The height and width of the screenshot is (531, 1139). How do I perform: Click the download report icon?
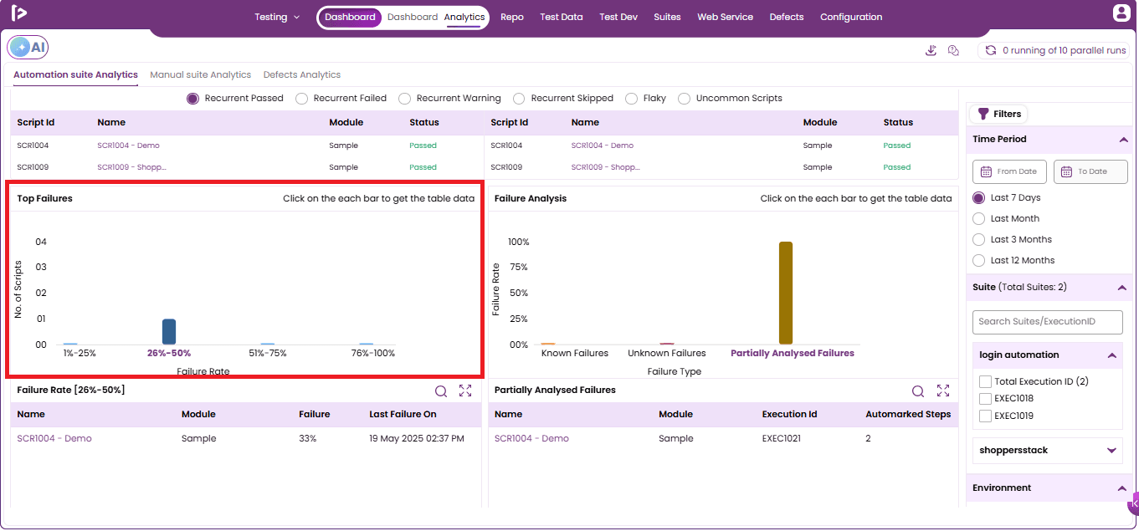tap(931, 50)
